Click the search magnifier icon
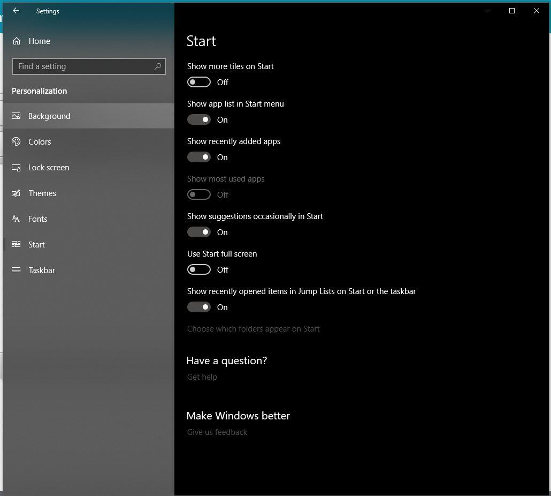The width and height of the screenshot is (551, 496). click(x=158, y=66)
